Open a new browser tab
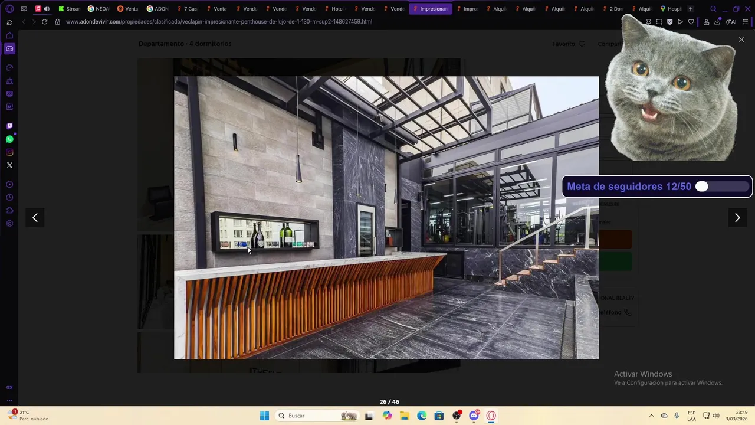 coord(691,9)
